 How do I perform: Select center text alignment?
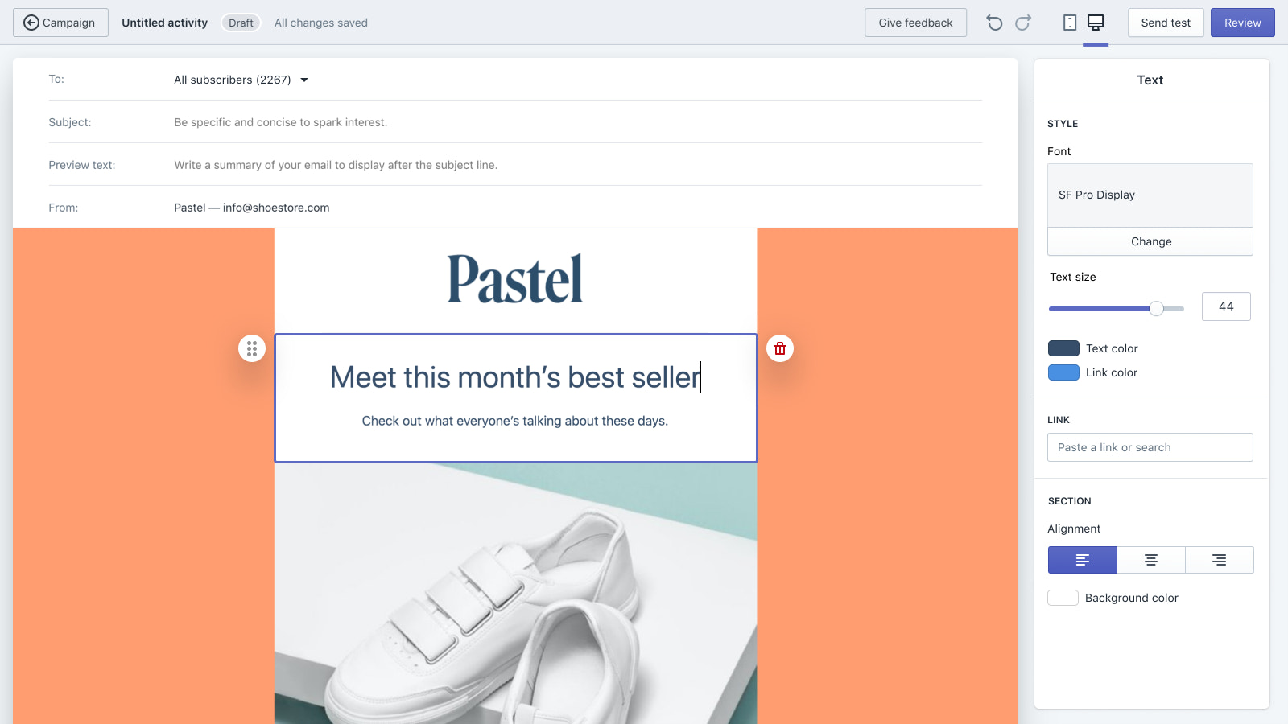point(1150,560)
